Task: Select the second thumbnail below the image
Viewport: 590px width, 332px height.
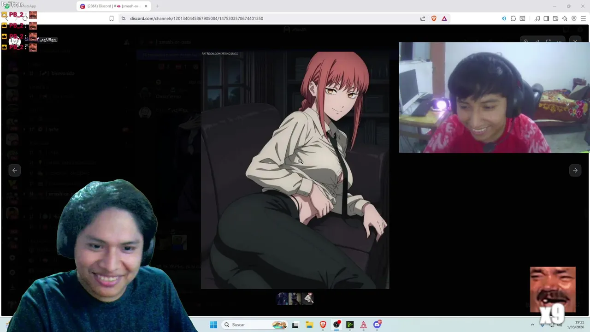Action: 295,299
